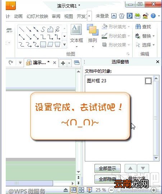
Task: Open the 形状填充 dropdown arrow
Action: [x=129, y=26]
